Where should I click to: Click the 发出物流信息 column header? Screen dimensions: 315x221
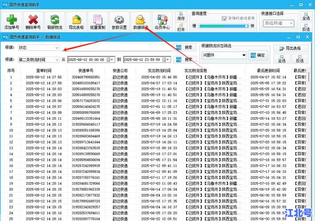point(214,71)
